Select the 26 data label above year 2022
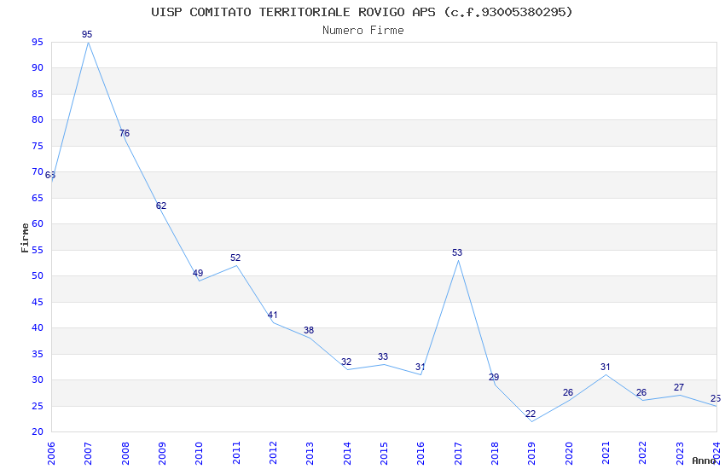 coord(641,392)
